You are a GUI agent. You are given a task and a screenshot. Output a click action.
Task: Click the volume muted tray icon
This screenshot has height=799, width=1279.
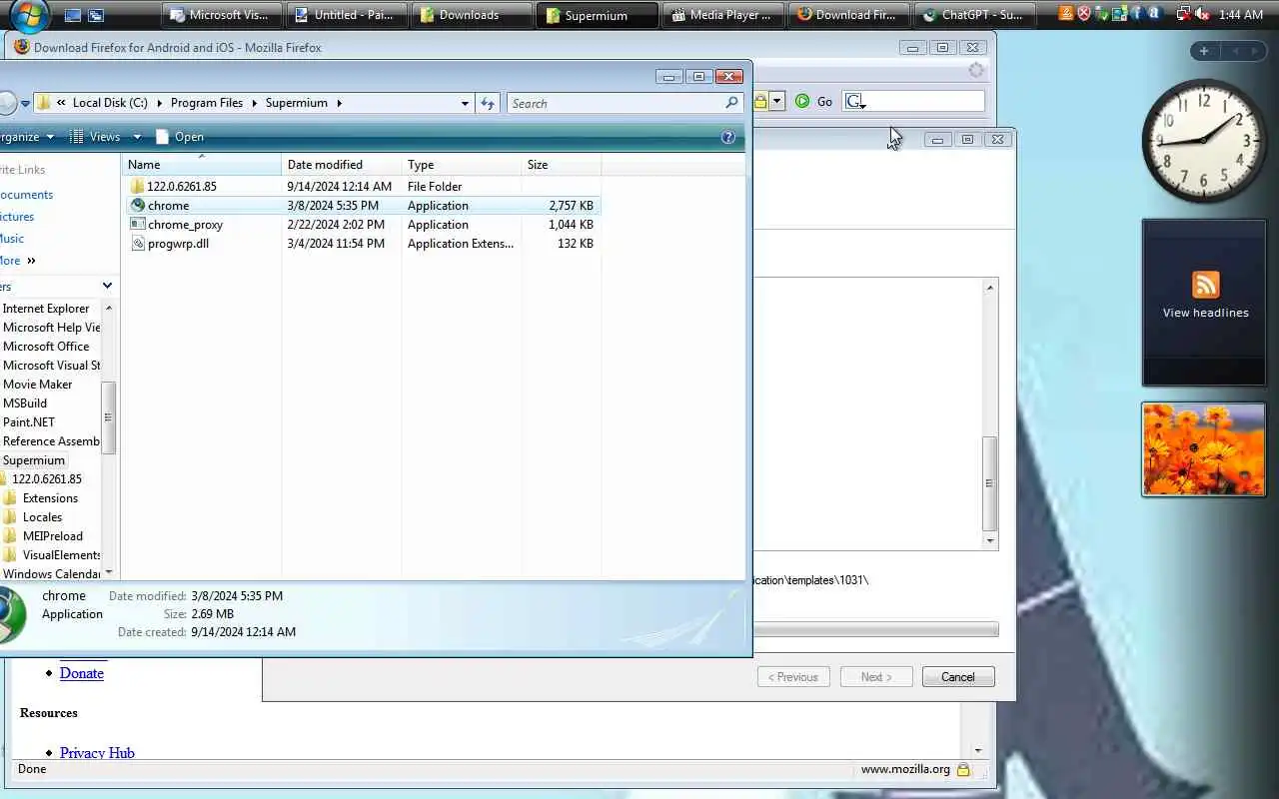click(1202, 14)
